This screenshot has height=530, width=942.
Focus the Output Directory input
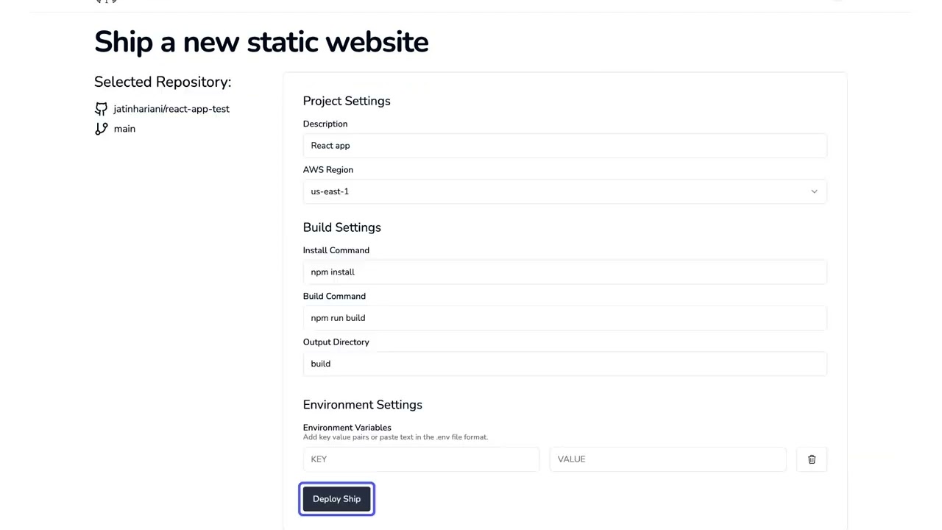coord(564,364)
